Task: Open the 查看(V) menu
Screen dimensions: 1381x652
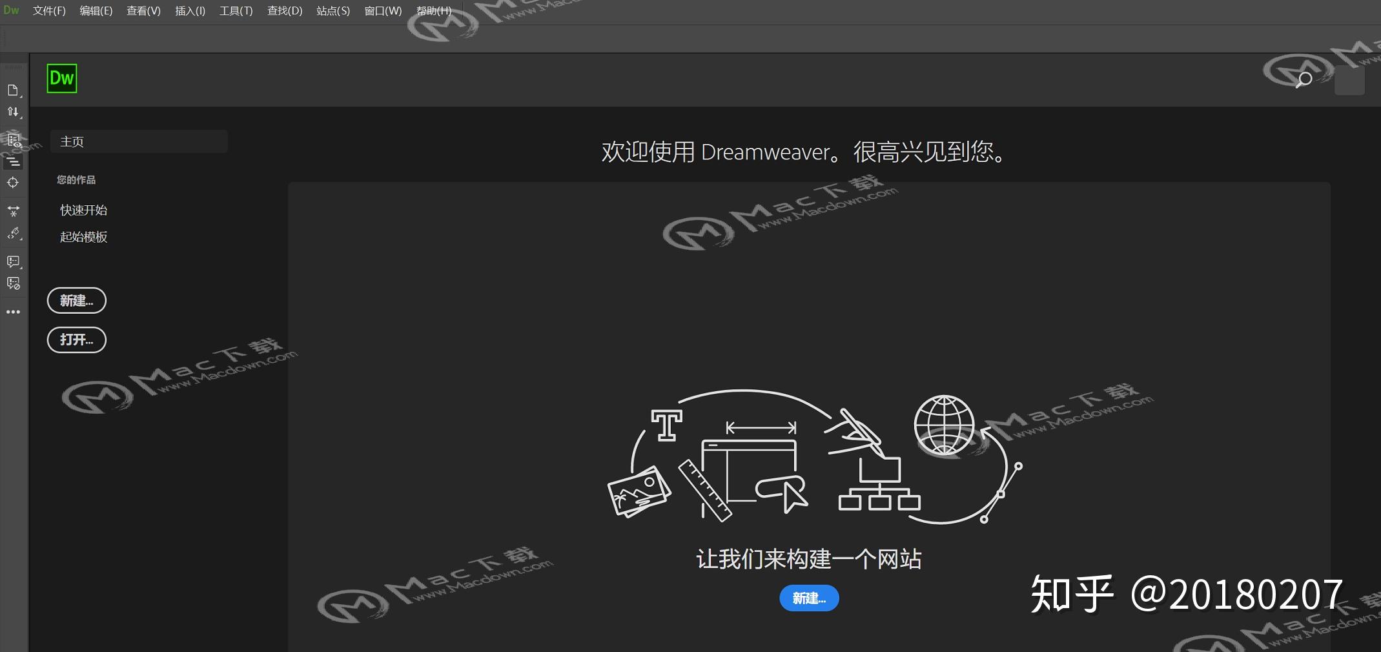Action: 143,11
